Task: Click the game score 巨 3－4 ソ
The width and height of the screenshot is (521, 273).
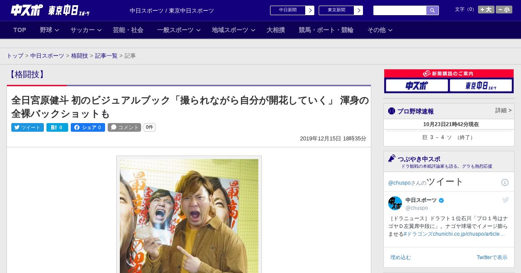Action: (448, 137)
